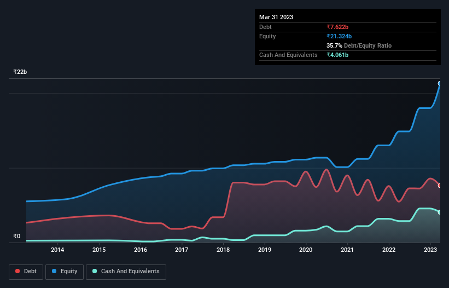Click the ₹4.061b cash value
Image resolution: width=449 pixels, height=288 pixels.
(337, 55)
